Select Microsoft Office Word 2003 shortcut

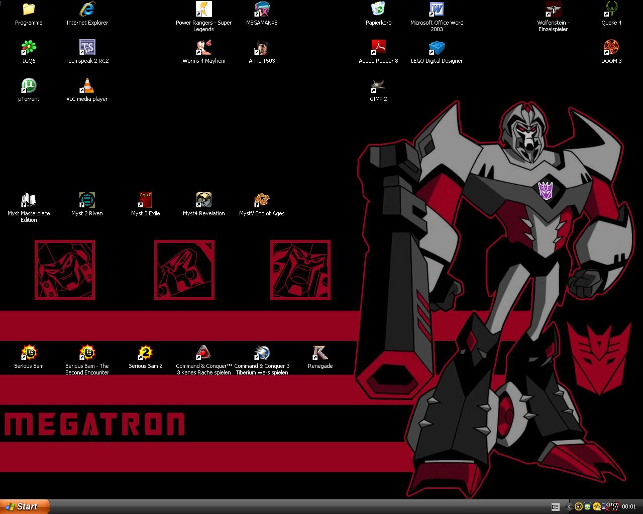(x=437, y=17)
